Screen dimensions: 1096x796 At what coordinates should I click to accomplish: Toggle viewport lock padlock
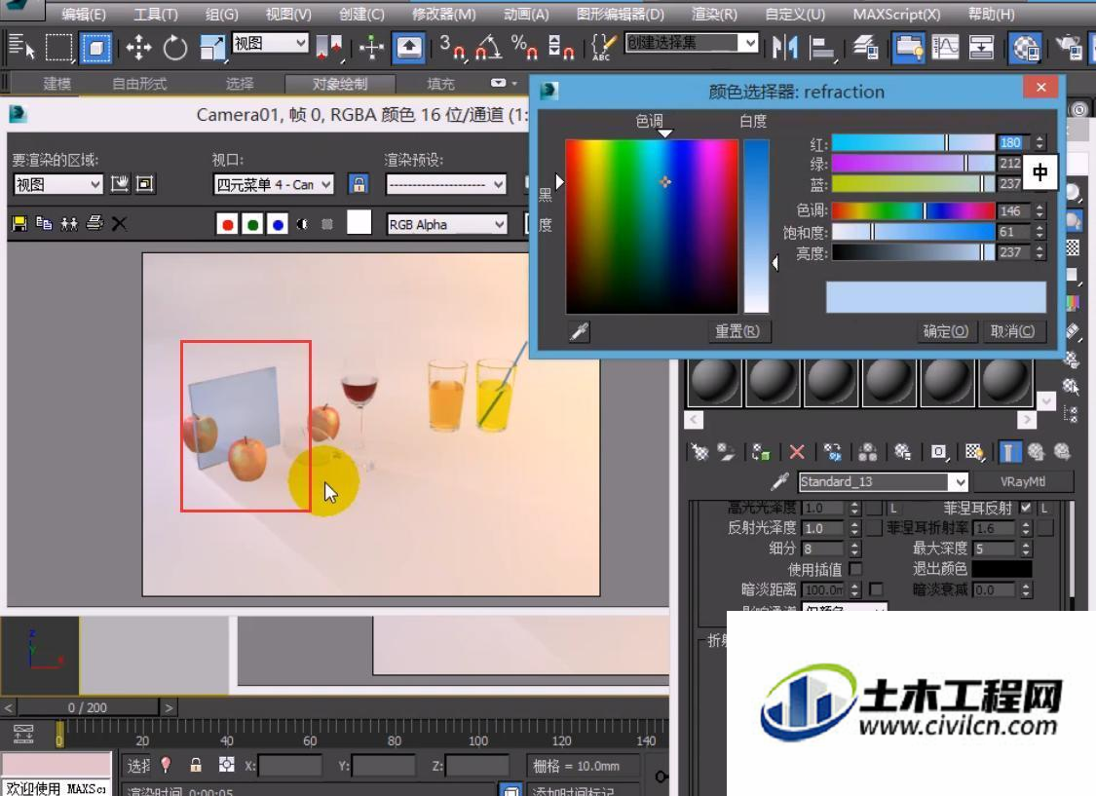click(359, 184)
